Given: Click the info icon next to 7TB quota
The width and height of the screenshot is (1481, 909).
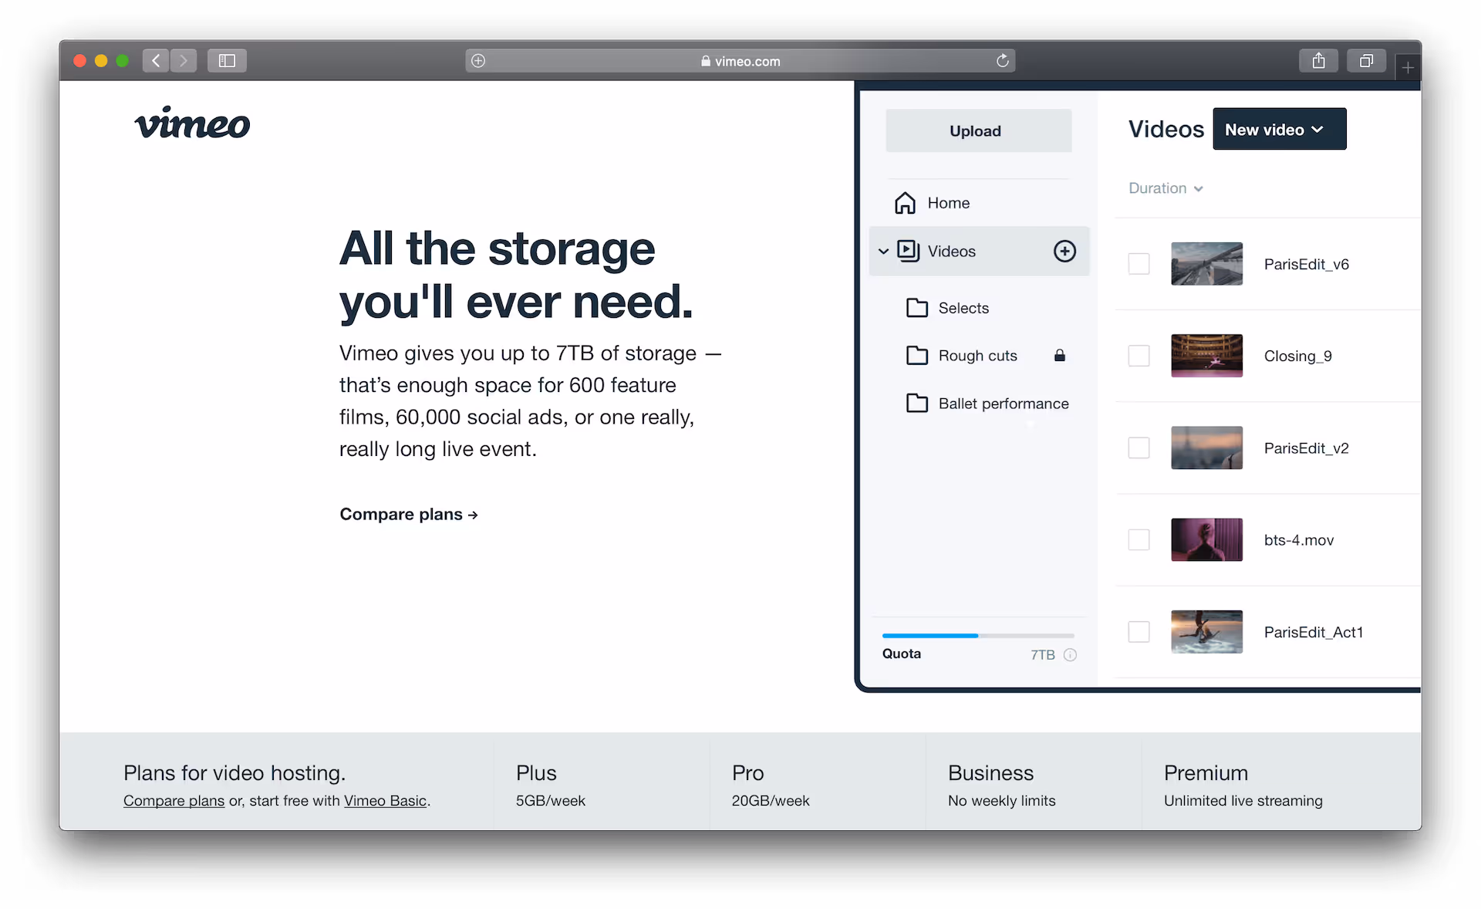Looking at the screenshot, I should pos(1070,655).
